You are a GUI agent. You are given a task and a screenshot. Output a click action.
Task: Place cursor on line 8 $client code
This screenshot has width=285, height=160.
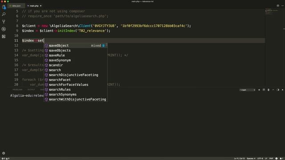pos(106,26)
